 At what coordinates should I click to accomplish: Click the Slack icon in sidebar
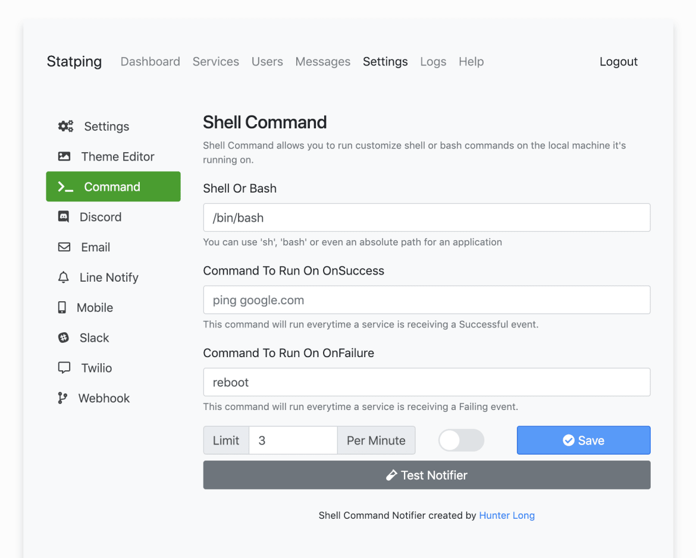click(64, 338)
